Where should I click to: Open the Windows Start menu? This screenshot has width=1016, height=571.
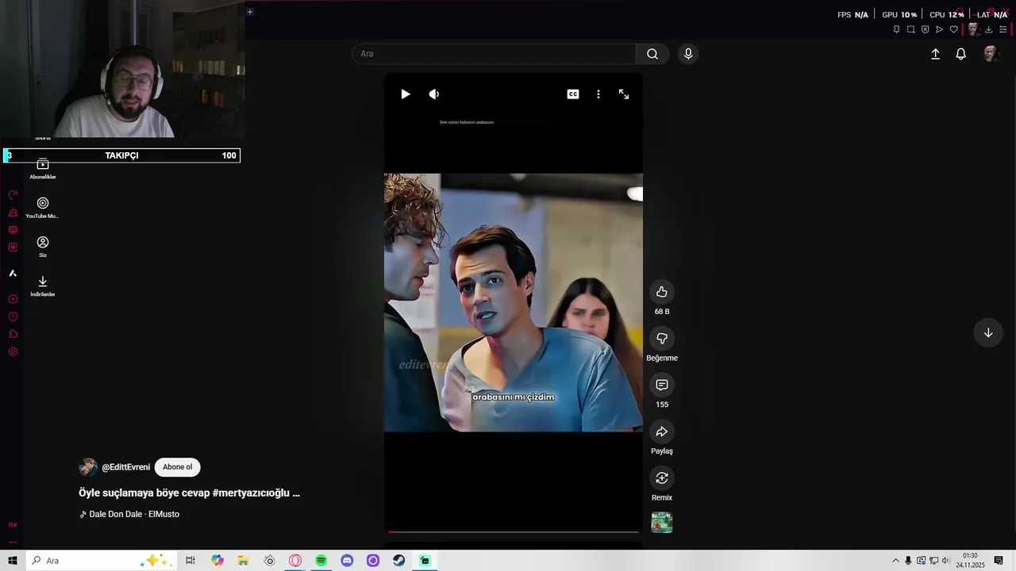[13, 561]
